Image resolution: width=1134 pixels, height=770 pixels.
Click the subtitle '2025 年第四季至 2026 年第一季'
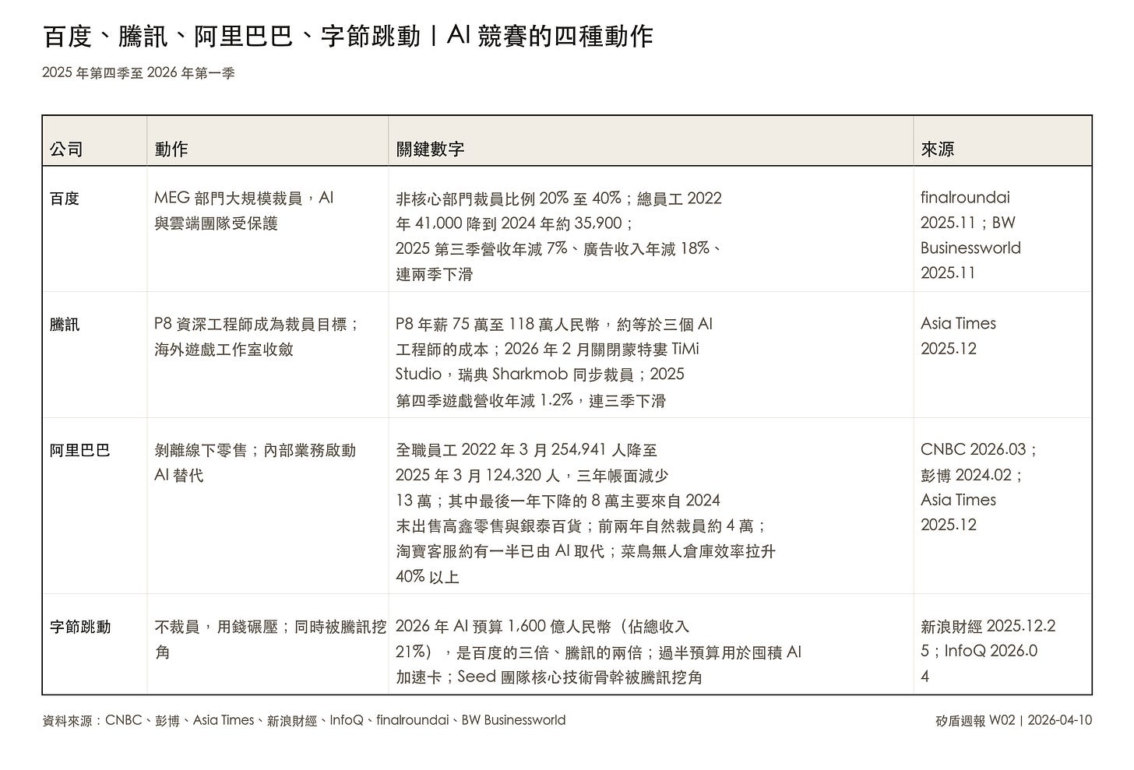[x=139, y=73]
